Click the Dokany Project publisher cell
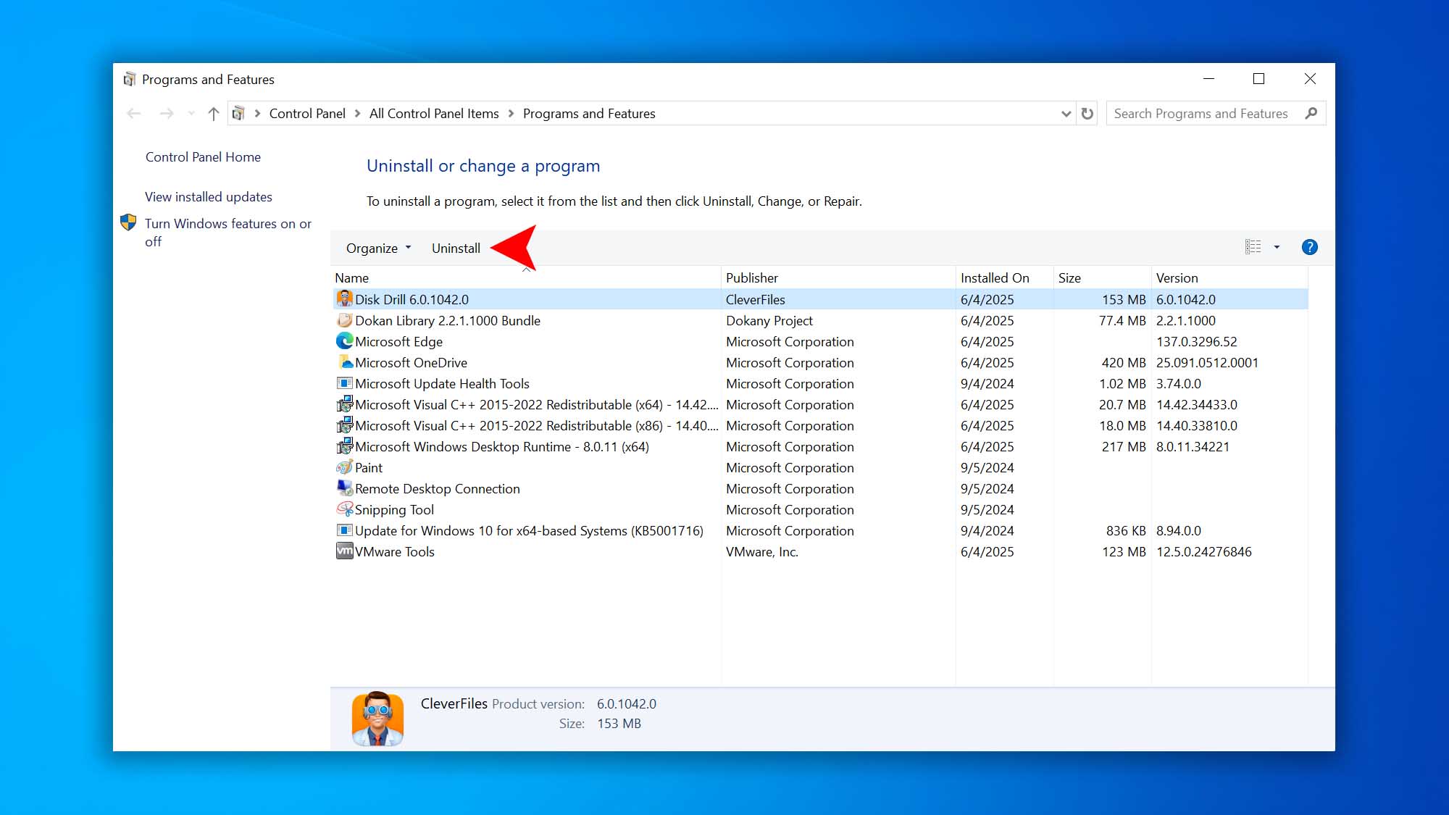Screen dimensions: 1449x815 [769, 320]
